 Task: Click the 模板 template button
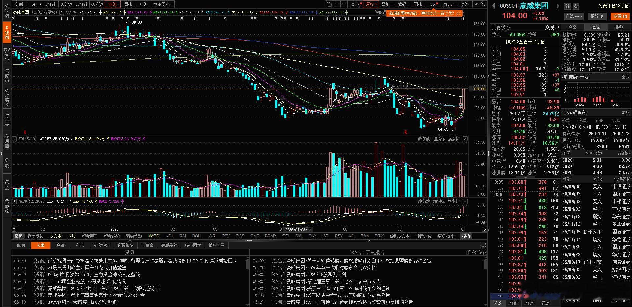click(466, 236)
